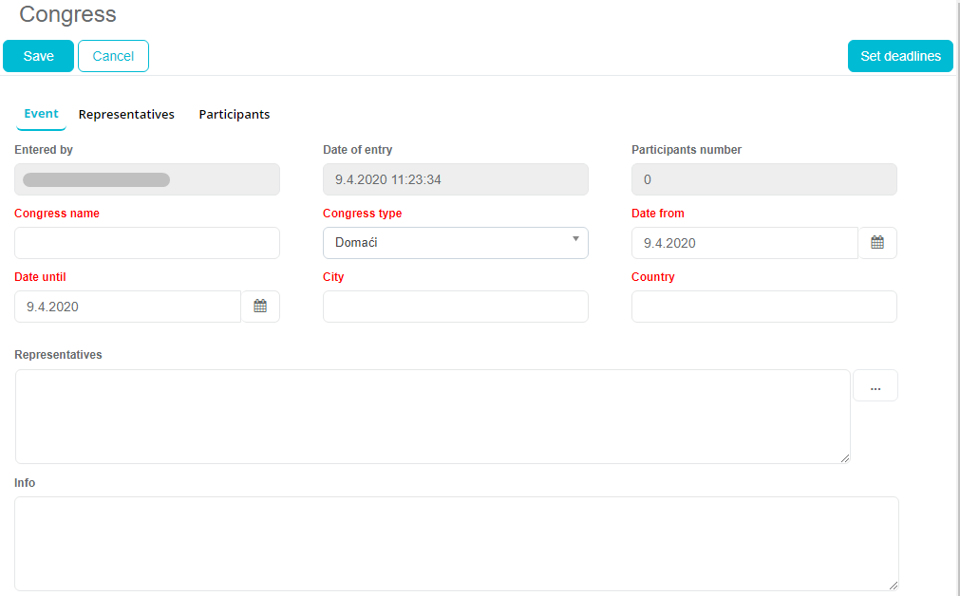Open the Date from calendar picker icon
Viewport: 960px width, 596px height.
877,243
